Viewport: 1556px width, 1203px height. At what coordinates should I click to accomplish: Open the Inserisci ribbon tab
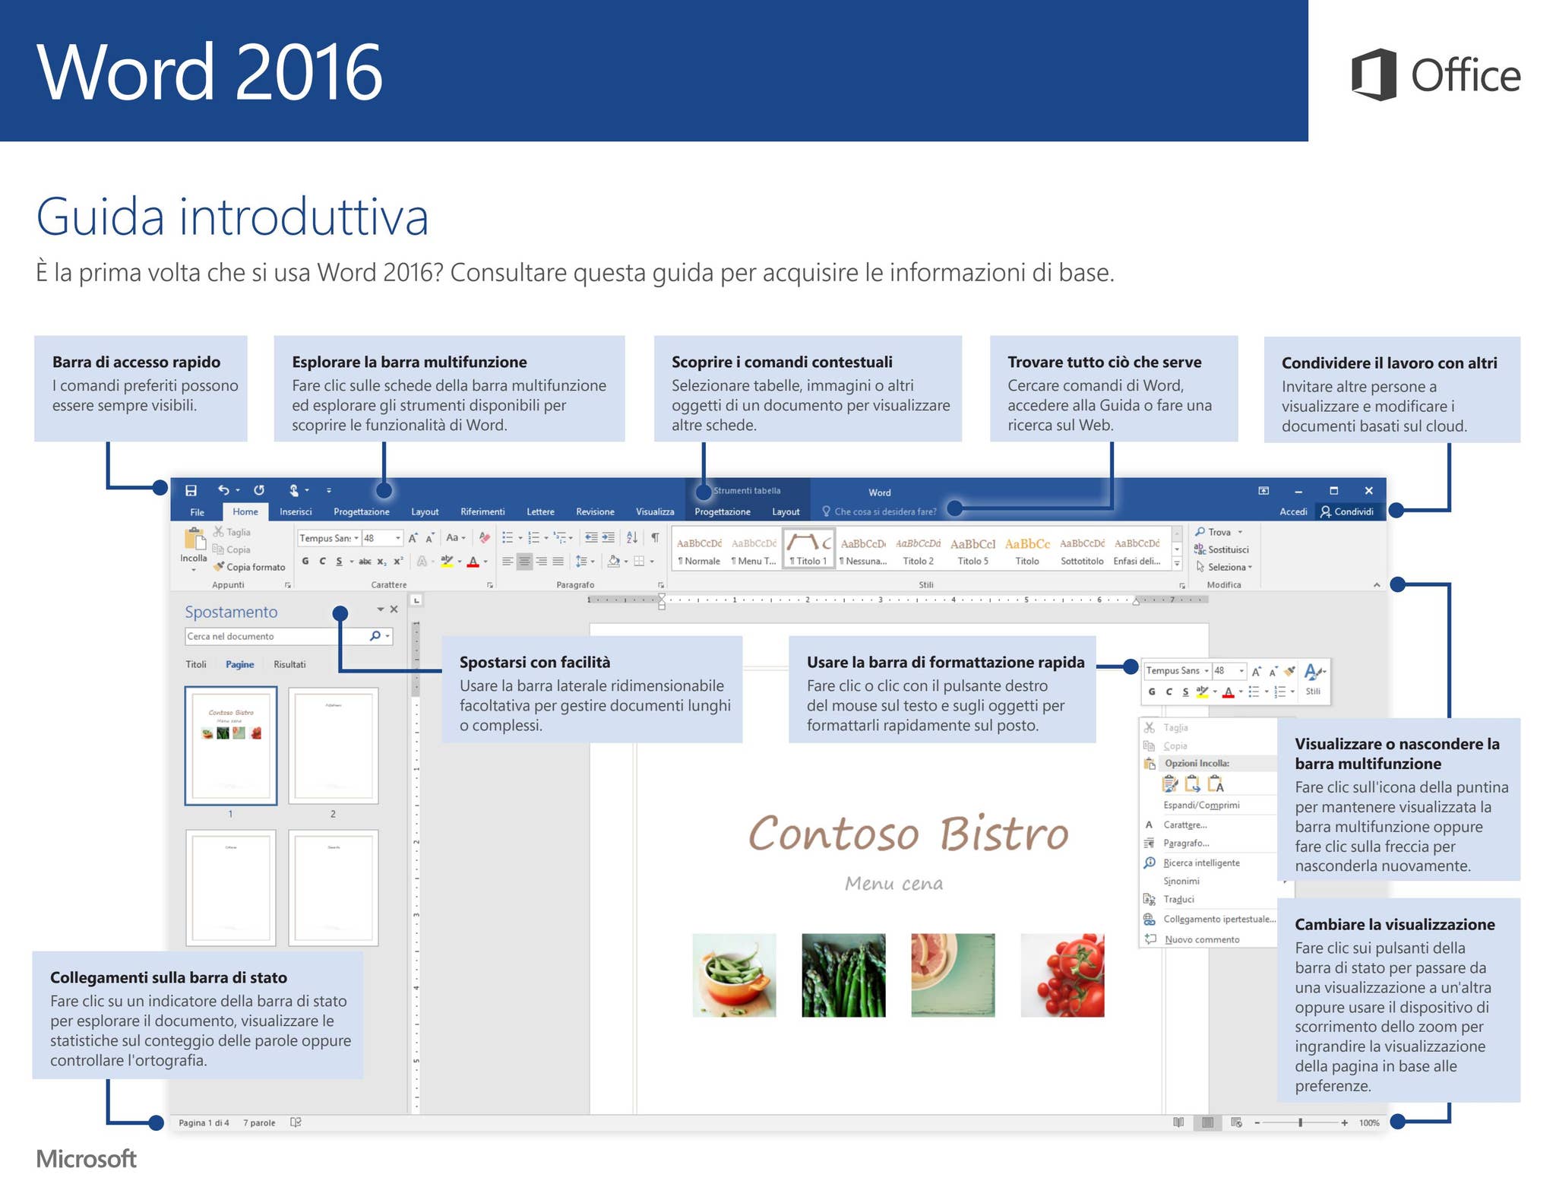[296, 511]
